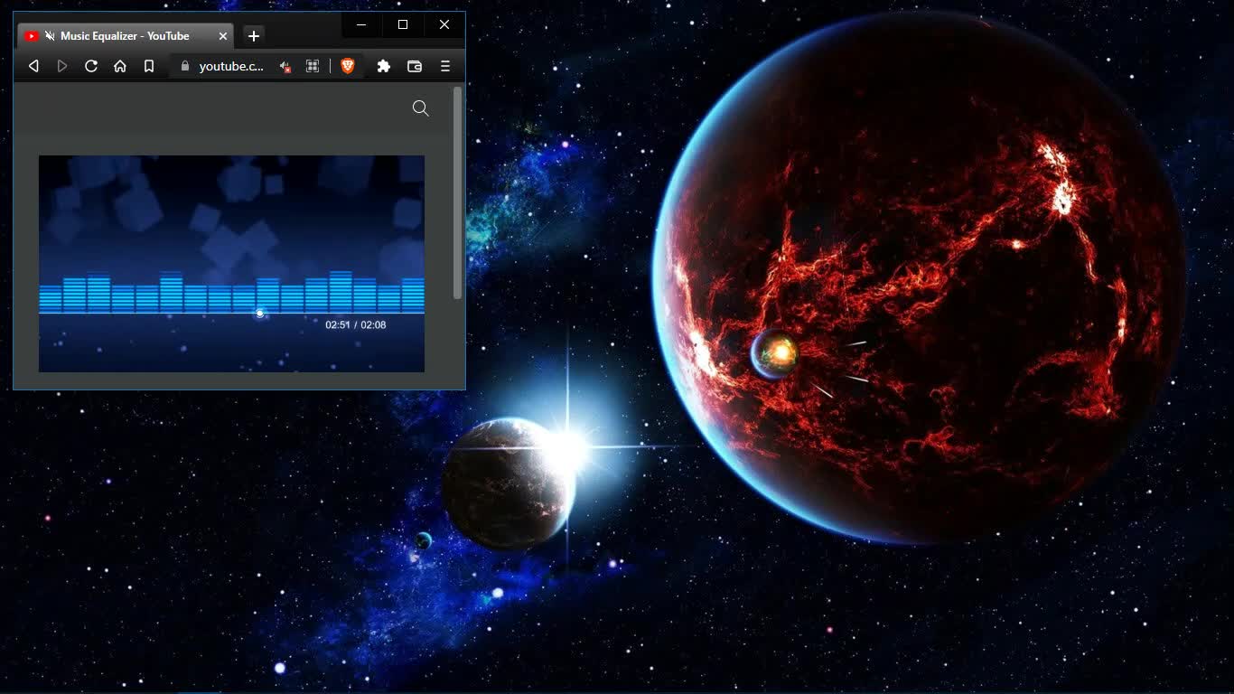Open the Brave Wallet icon
The image size is (1234, 694).
coord(415,66)
